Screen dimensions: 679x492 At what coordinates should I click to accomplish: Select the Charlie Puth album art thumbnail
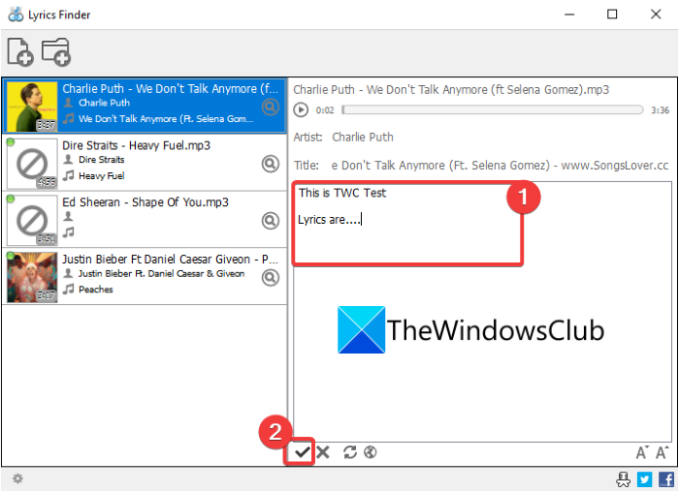click(x=32, y=107)
